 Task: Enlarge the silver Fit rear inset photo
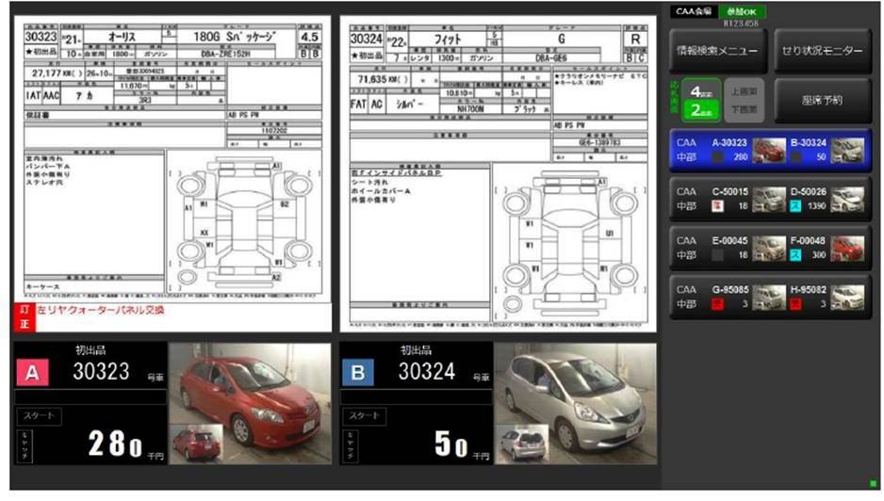point(522,444)
